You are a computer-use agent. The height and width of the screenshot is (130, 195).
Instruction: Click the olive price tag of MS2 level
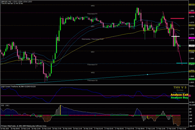pyautogui.click(x=192, y=71)
